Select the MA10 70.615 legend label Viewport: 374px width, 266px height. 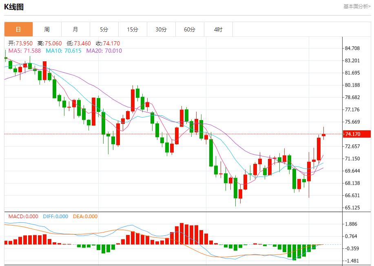point(63,51)
